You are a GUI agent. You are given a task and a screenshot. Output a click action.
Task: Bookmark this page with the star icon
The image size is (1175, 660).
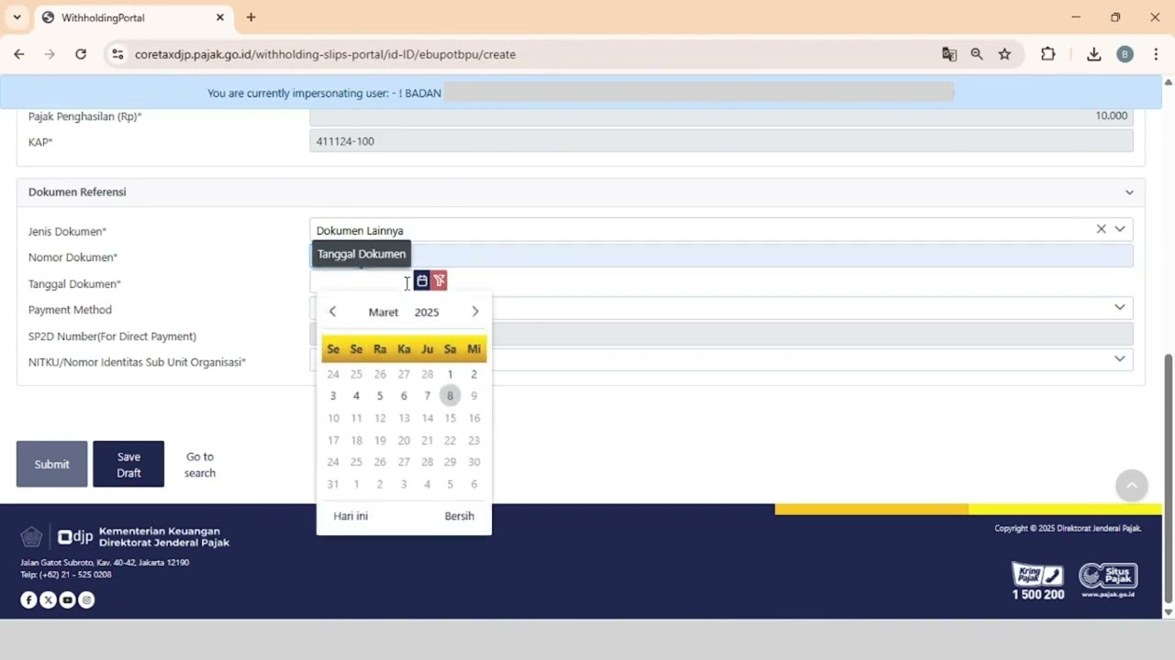[x=1004, y=54]
